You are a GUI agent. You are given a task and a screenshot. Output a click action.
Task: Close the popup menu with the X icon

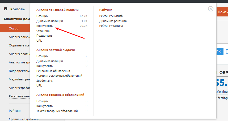211,9
